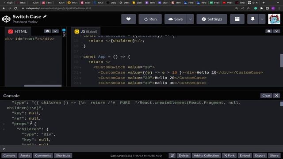This screenshot has width=283, height=159.
Task: Share the pen
Action: 274,155
